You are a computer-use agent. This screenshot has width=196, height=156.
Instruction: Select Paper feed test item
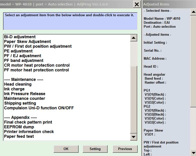pyautogui.click(x=19, y=137)
